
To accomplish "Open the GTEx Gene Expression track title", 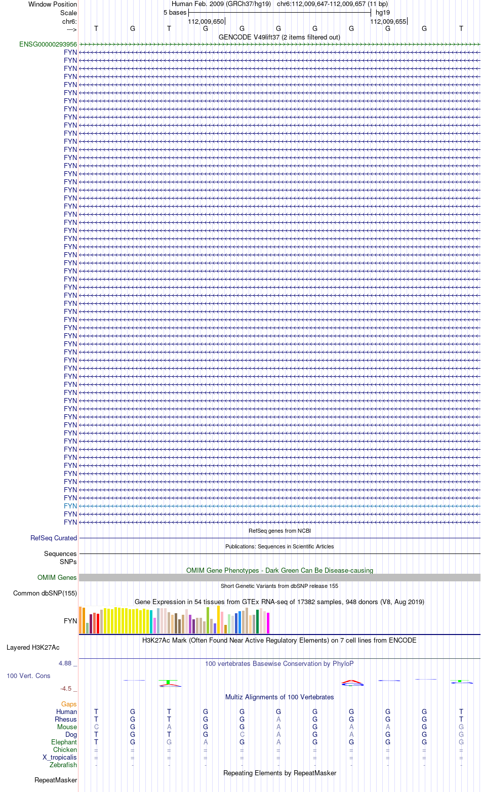I will tap(279, 602).
